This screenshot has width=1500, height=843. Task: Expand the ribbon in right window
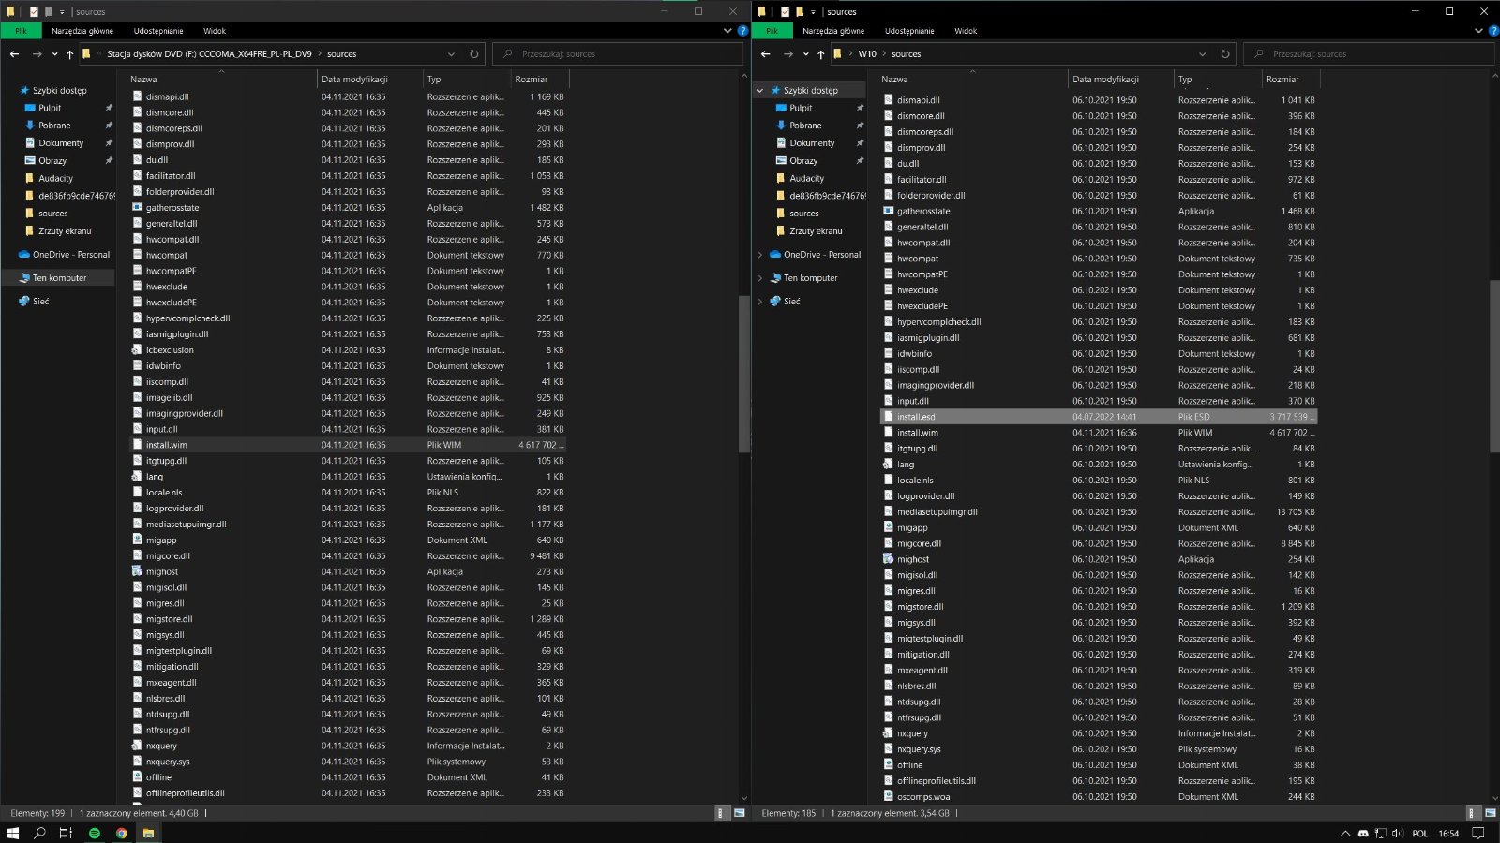1479,31
